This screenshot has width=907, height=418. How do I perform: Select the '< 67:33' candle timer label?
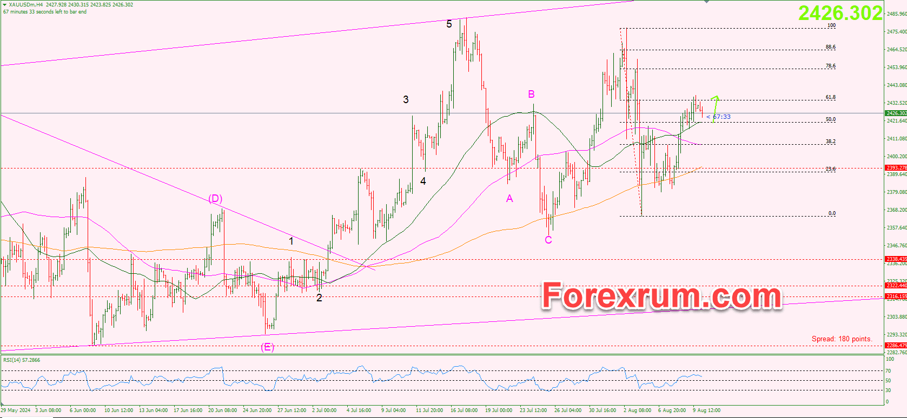tap(718, 117)
